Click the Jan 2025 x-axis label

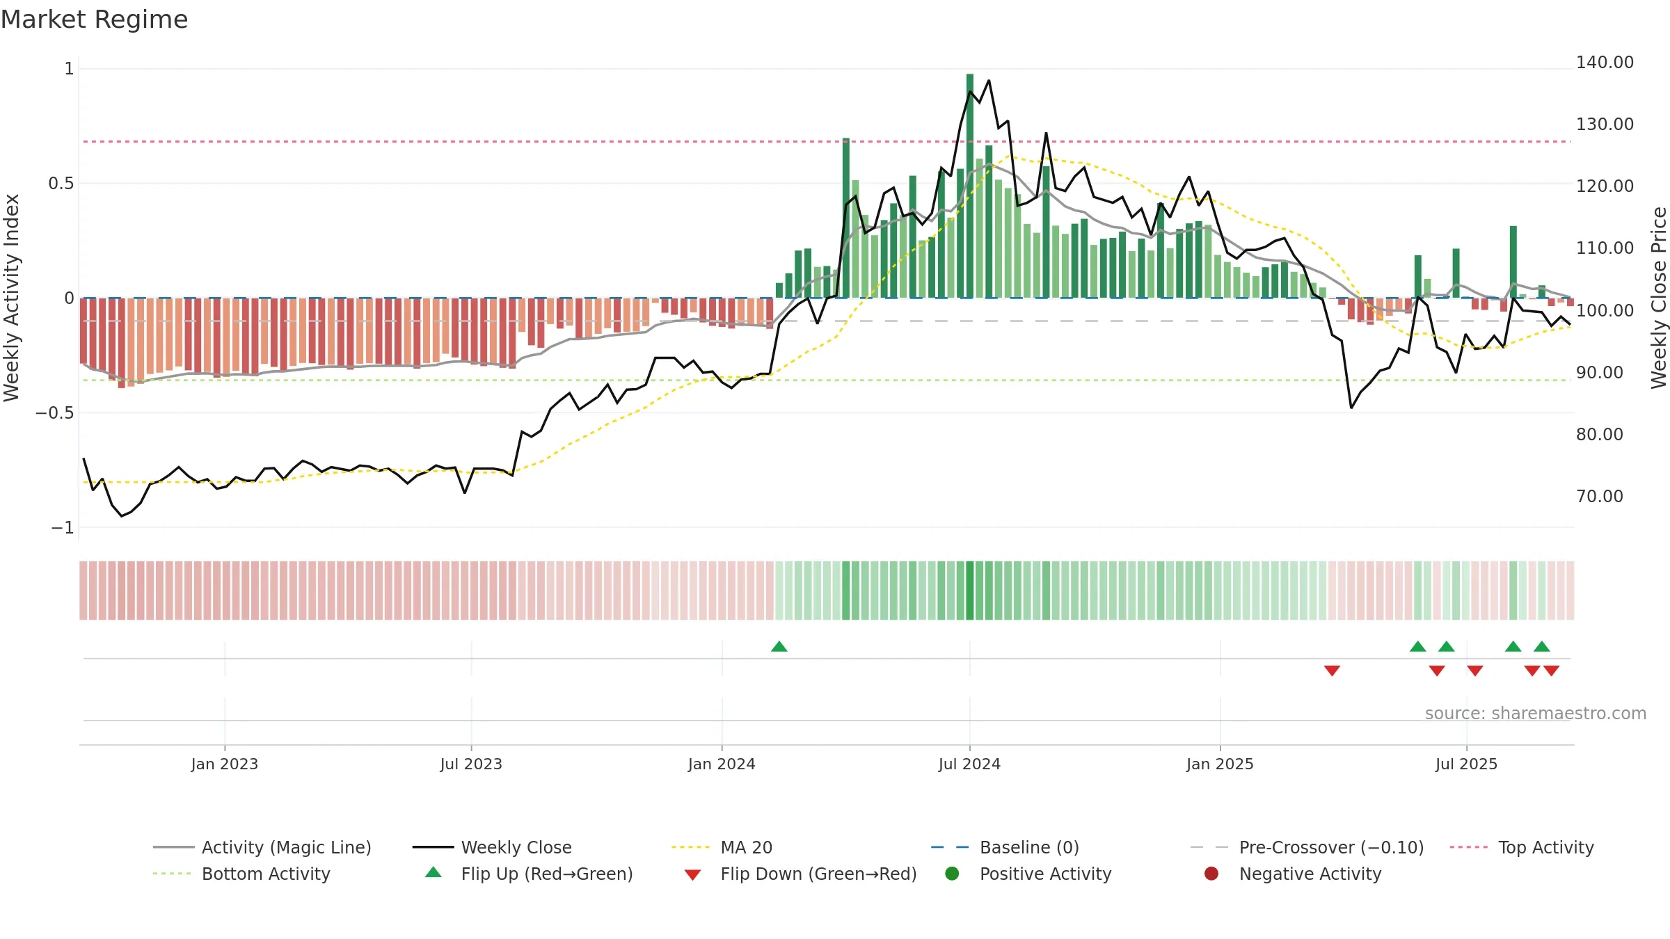1220,764
